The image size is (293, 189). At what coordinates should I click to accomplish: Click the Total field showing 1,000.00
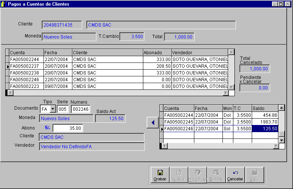tap(179, 37)
